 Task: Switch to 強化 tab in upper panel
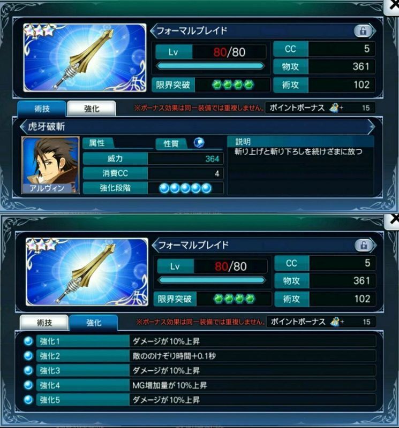tap(92, 109)
